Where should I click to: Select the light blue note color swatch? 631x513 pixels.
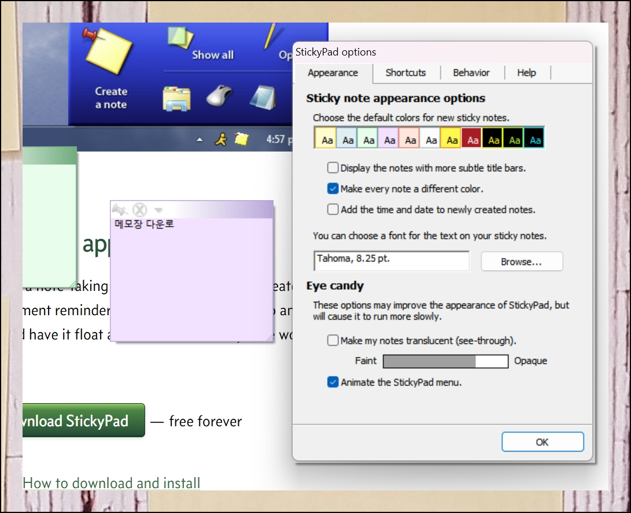click(346, 138)
